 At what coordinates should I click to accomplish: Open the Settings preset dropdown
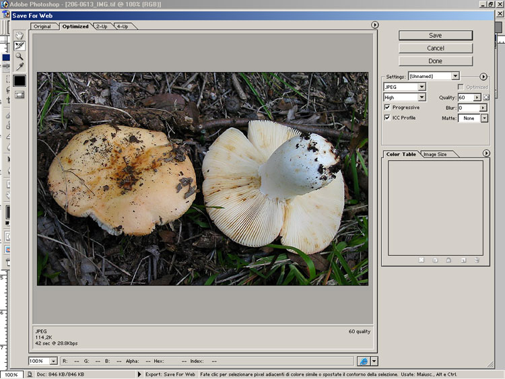(x=455, y=77)
